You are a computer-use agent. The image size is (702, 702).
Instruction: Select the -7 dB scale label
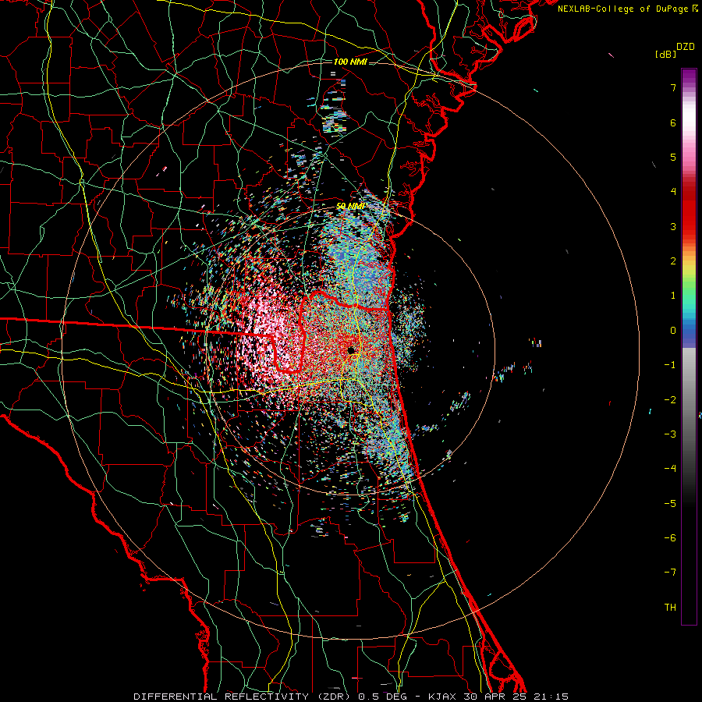pos(670,573)
